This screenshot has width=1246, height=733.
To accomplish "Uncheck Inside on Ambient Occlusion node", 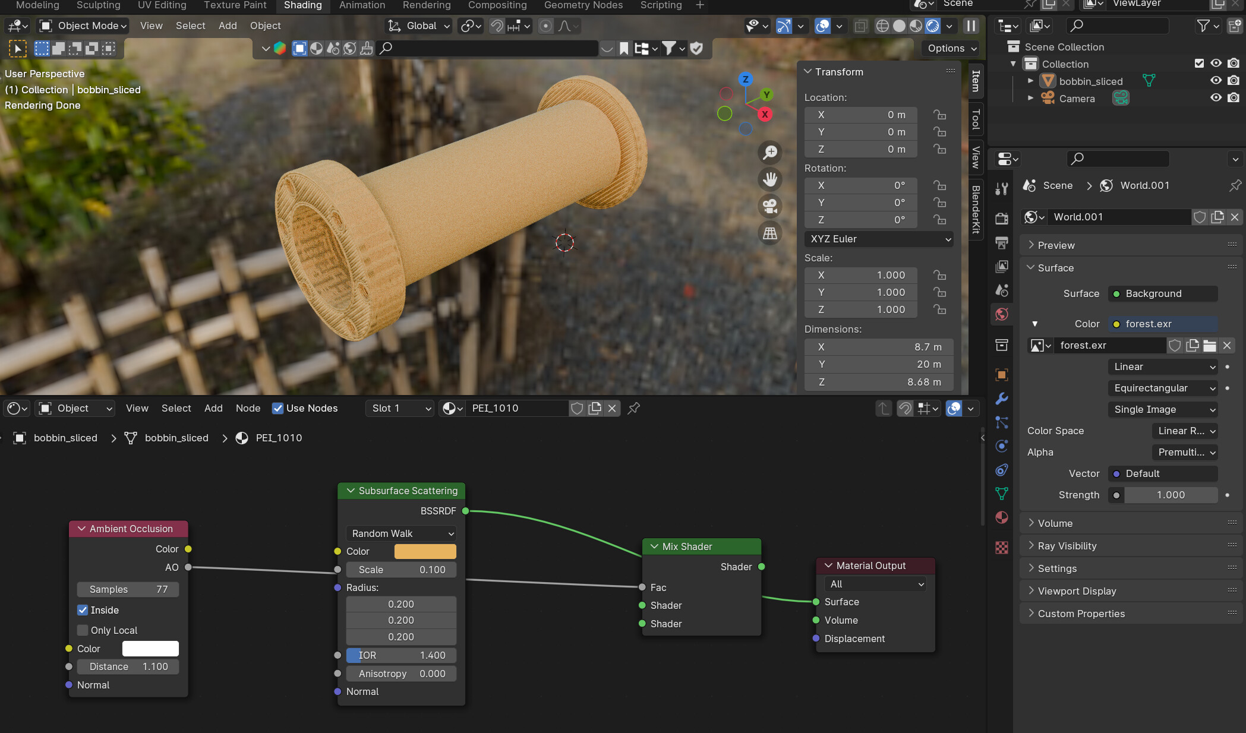I will pyautogui.click(x=83, y=610).
